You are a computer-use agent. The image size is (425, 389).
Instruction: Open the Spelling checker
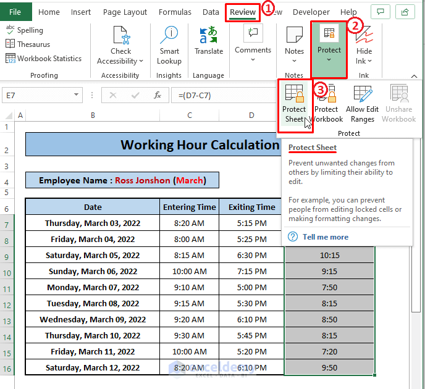[x=24, y=30]
